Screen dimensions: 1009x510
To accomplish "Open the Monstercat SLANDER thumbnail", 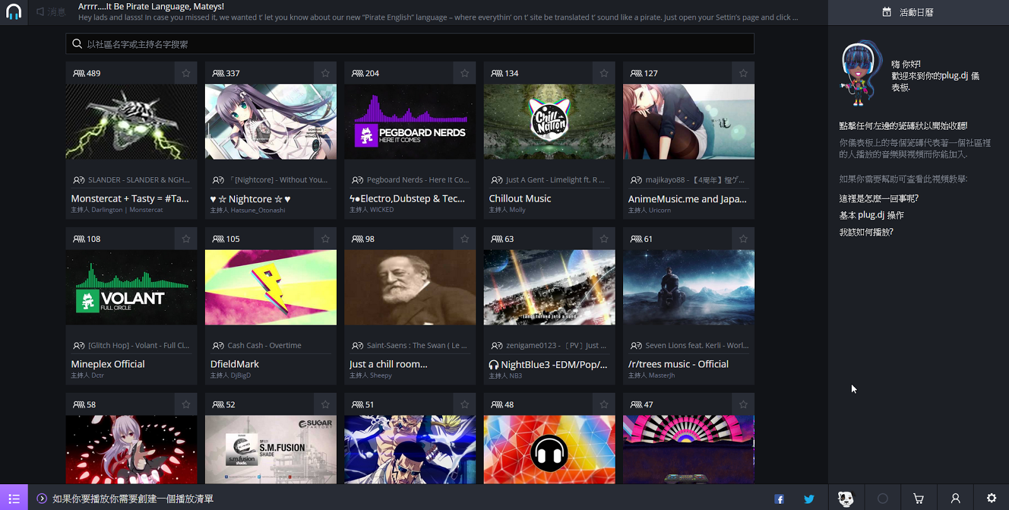I will point(131,122).
